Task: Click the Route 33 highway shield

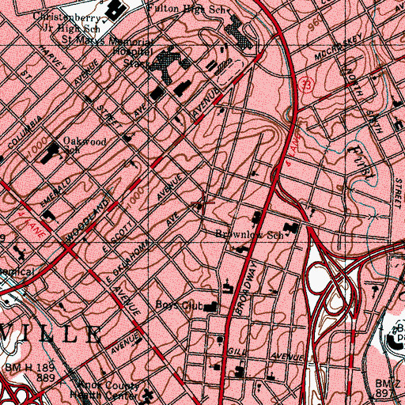Action: [306, 85]
